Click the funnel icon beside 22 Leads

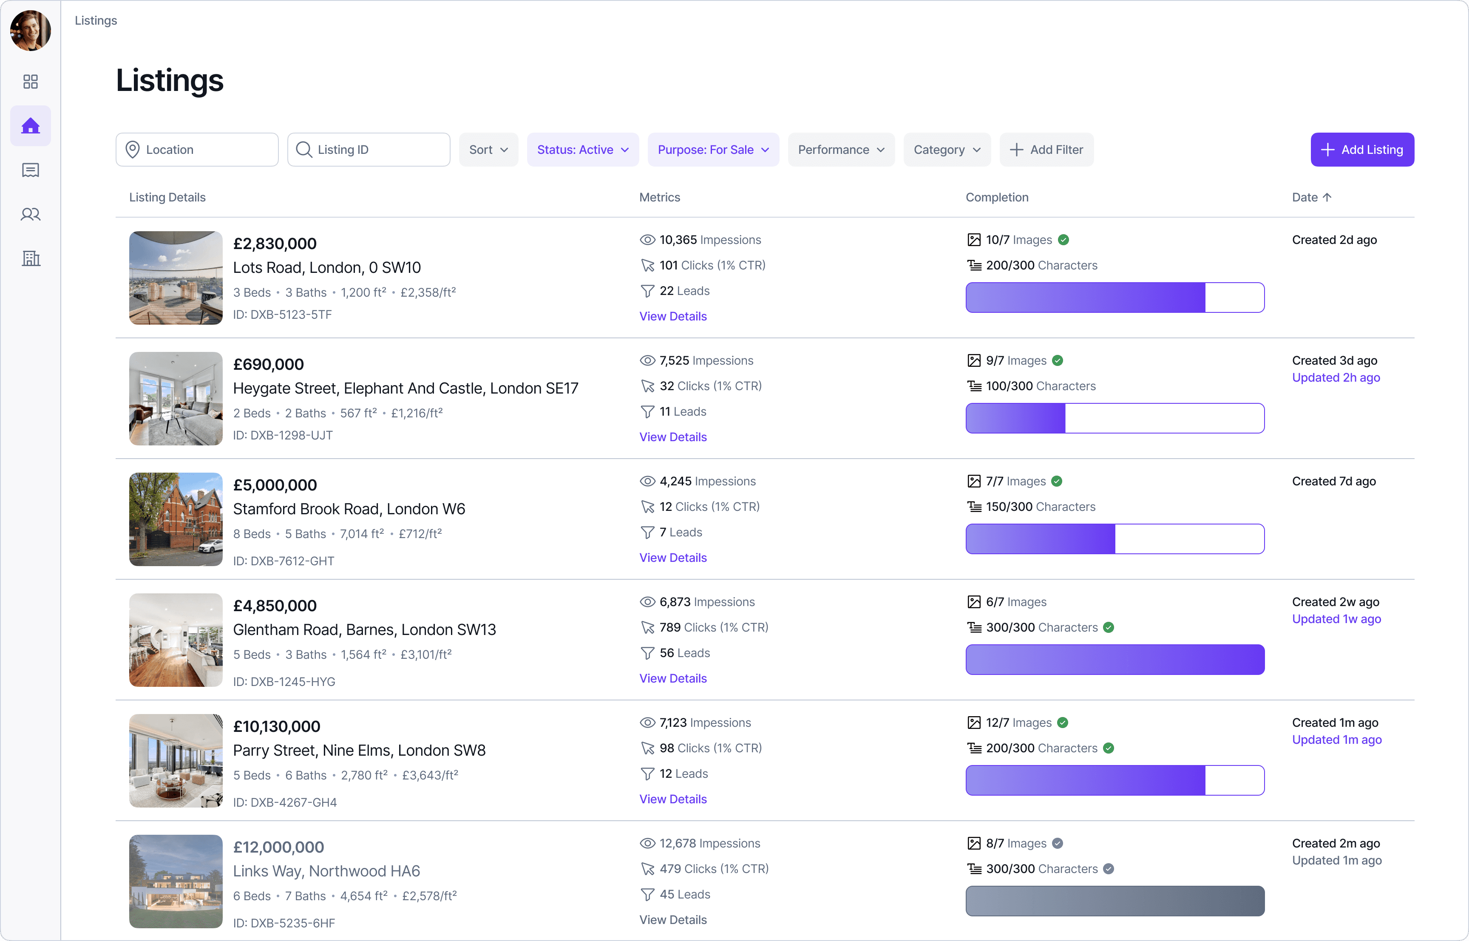coord(647,292)
